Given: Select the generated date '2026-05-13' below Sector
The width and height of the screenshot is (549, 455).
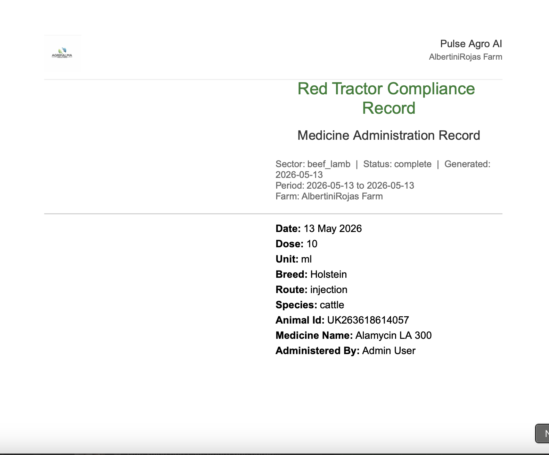Looking at the screenshot, I should (x=299, y=175).
